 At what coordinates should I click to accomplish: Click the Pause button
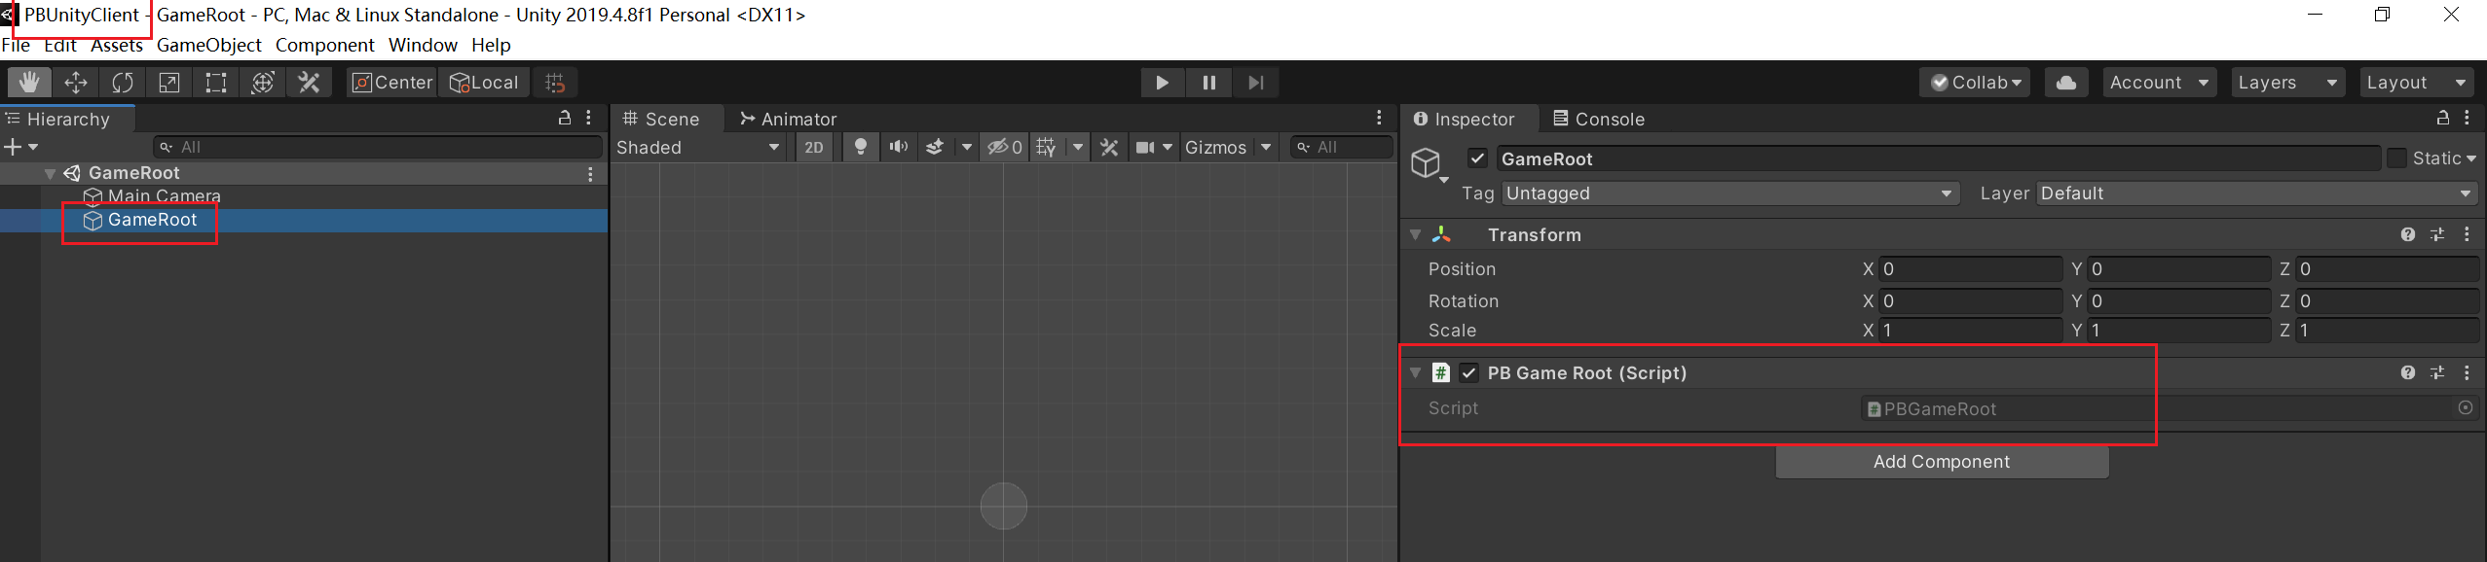1209,83
